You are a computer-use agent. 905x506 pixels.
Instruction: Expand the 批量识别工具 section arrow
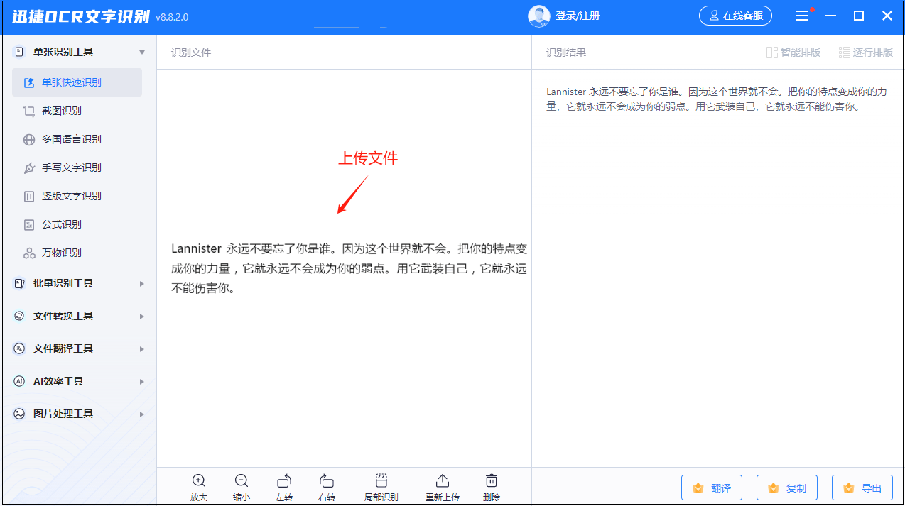pos(142,284)
